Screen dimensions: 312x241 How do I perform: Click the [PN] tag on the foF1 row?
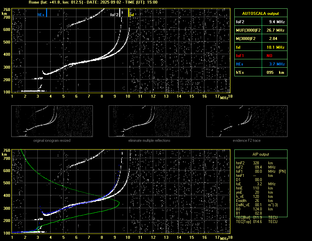click(282, 171)
